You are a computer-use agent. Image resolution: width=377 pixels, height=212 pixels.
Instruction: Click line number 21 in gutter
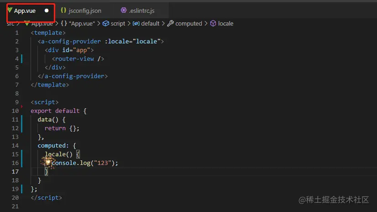15,206
